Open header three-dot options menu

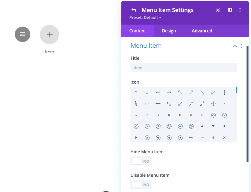pyautogui.click(x=240, y=10)
